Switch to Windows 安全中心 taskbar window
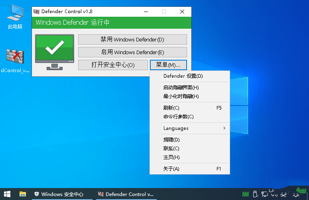This screenshot has height=200, width=309. 59,194
